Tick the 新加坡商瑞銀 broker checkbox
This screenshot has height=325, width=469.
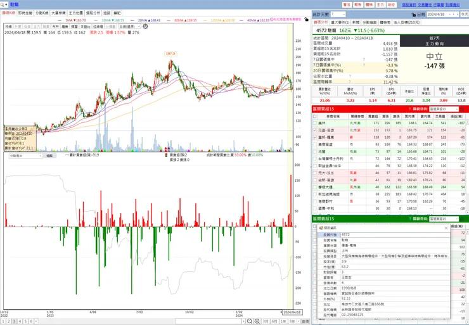pyautogui.click(x=314, y=194)
